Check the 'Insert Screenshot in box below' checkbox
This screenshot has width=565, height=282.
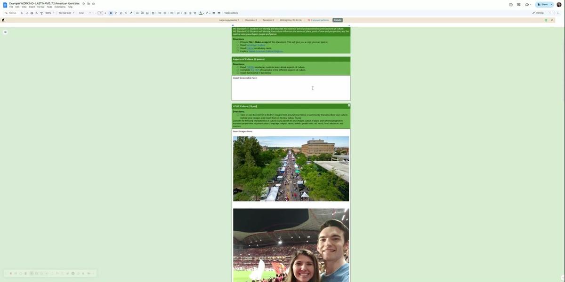pyautogui.click(x=238, y=73)
